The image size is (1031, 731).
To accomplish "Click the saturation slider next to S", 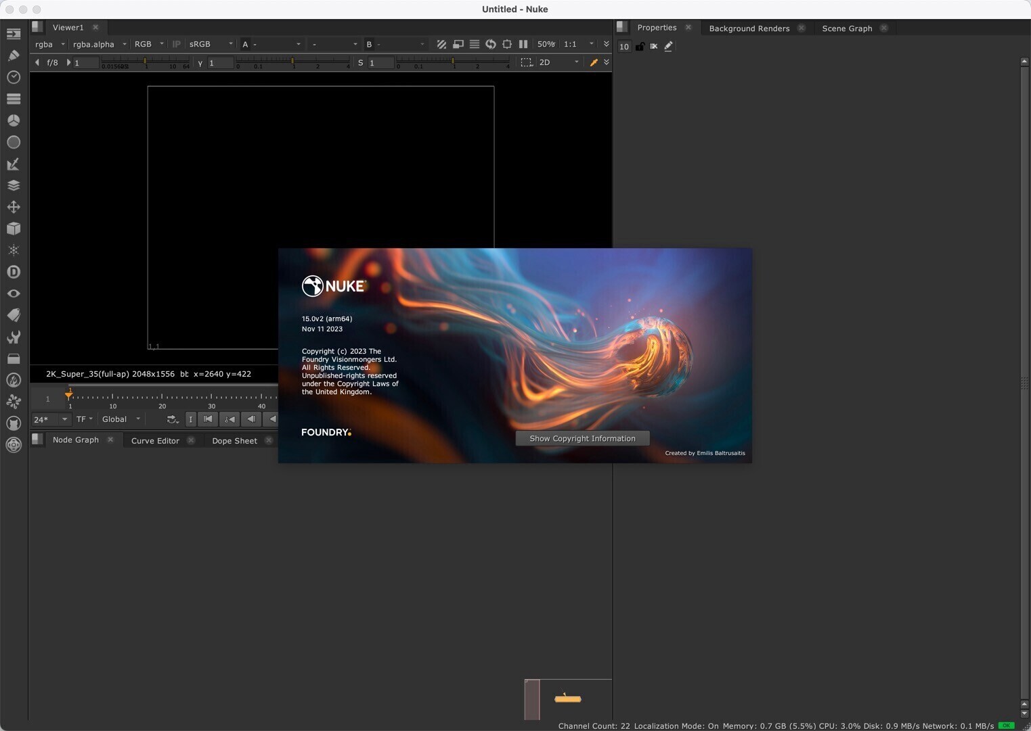I will coord(454,62).
